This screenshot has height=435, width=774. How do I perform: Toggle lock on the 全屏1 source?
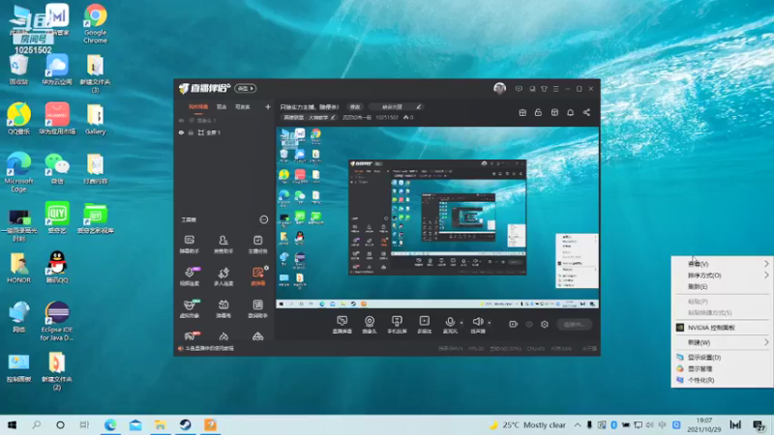191,132
